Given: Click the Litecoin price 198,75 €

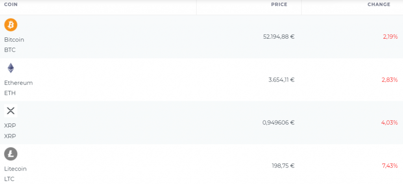Looking at the screenshot, I should click(283, 166).
